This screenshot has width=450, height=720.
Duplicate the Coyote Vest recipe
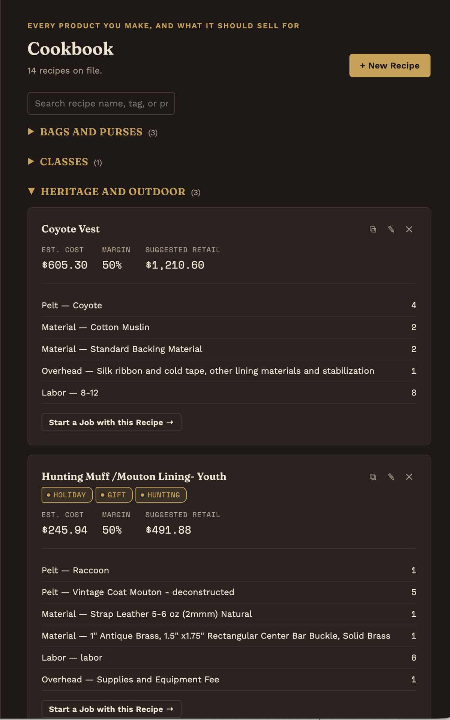[373, 229]
